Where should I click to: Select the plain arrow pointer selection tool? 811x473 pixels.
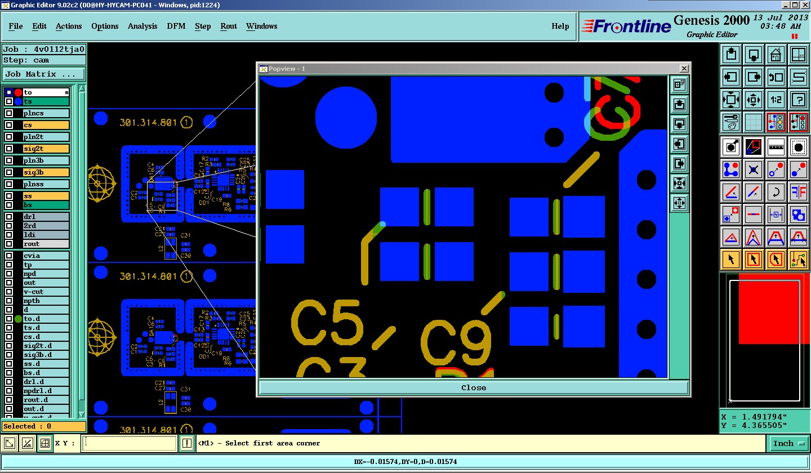[731, 260]
